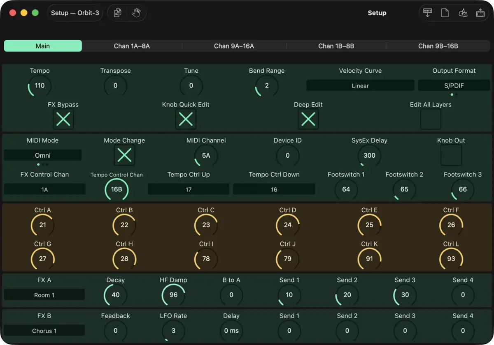The image size is (494, 345).
Task: Turn off the Deep Edit checkbox
Action: 308,120
